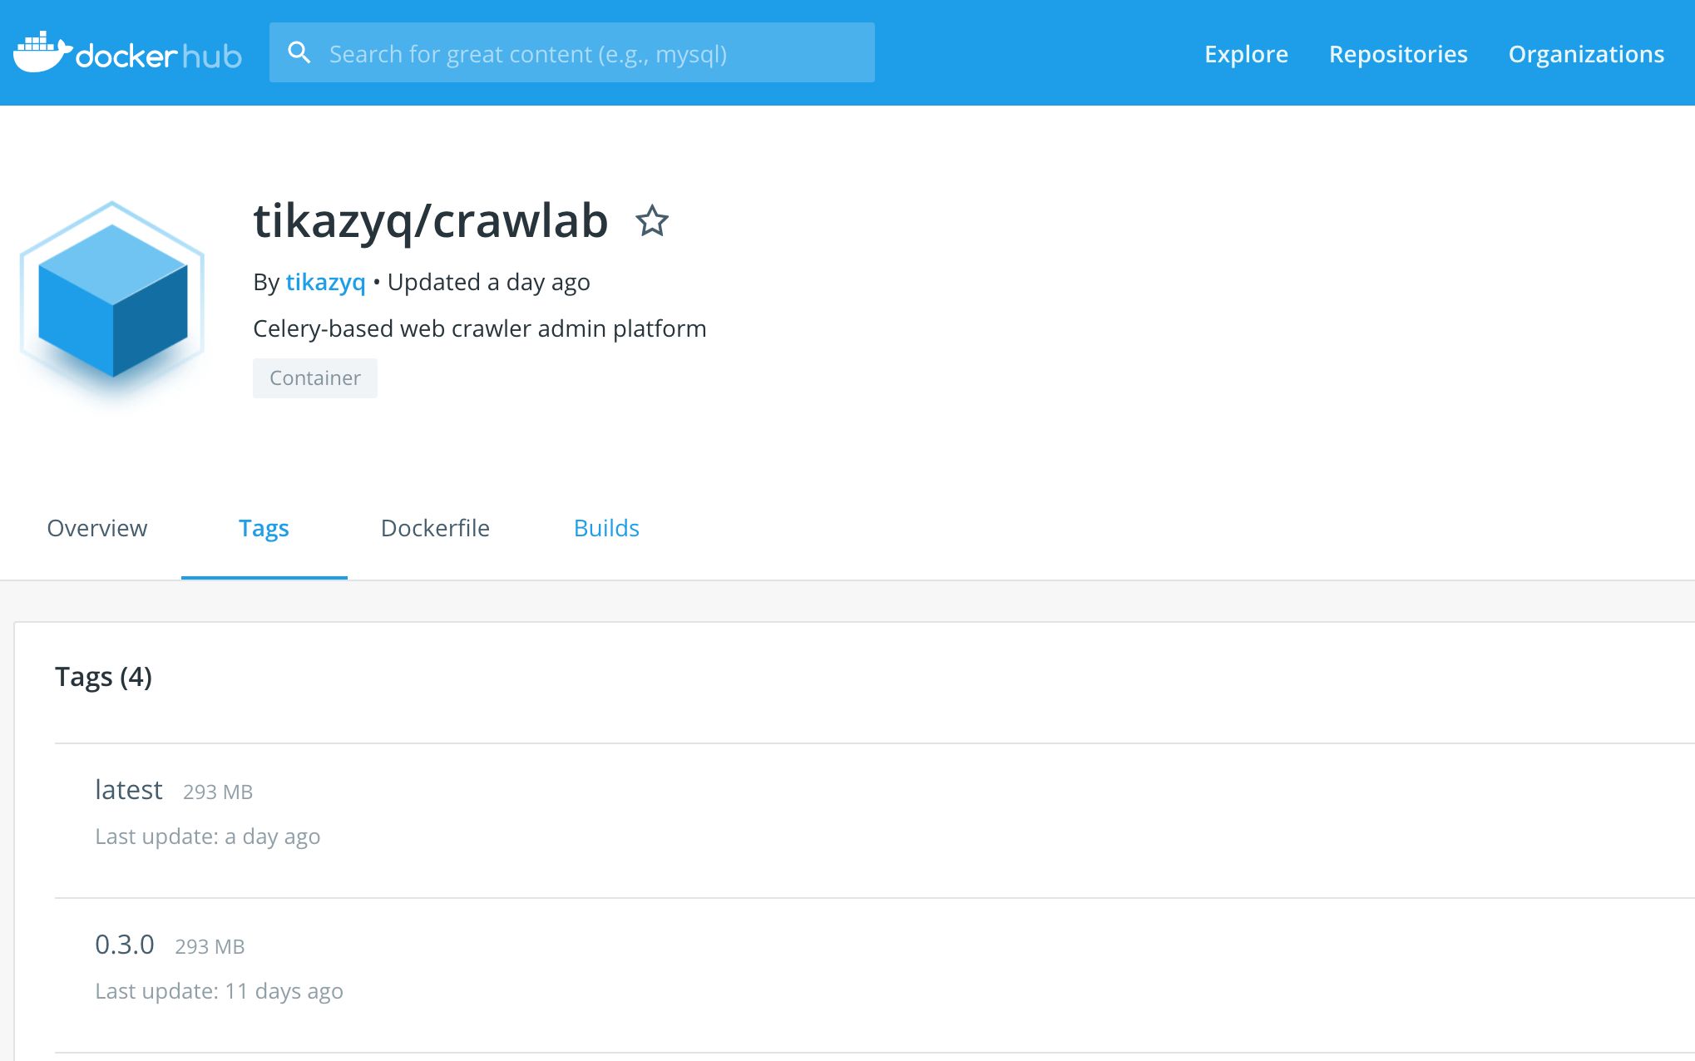Click the Builds hyperlink in tabs
The image size is (1695, 1061).
click(x=606, y=528)
